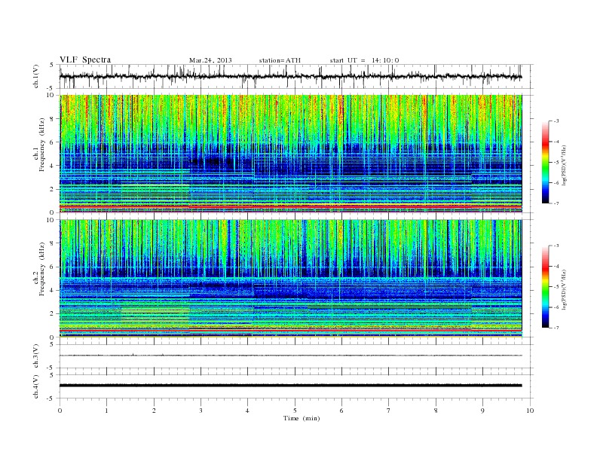Click time axis tick label "3"
The width and height of the screenshot is (597, 461).
click(x=201, y=411)
